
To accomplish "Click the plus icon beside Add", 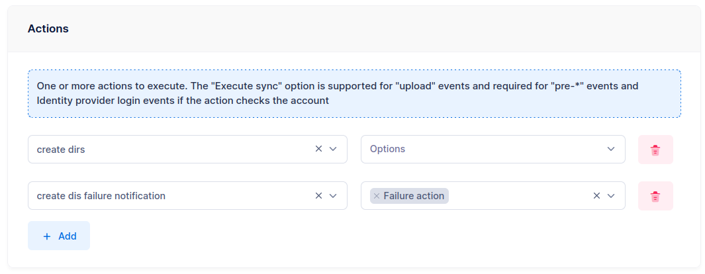I will tap(47, 236).
